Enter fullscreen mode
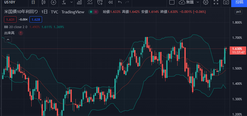Viewport: 247px width, 116px height. pos(216,2)
